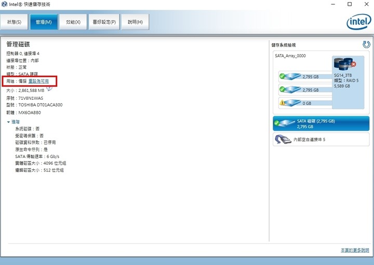Select the 0 GB warning disk

click(x=305, y=103)
